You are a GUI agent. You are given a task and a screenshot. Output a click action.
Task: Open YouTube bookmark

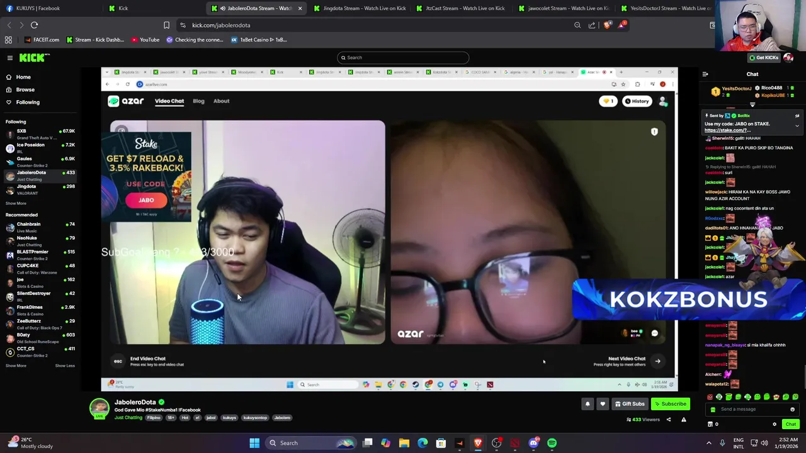pyautogui.click(x=145, y=40)
